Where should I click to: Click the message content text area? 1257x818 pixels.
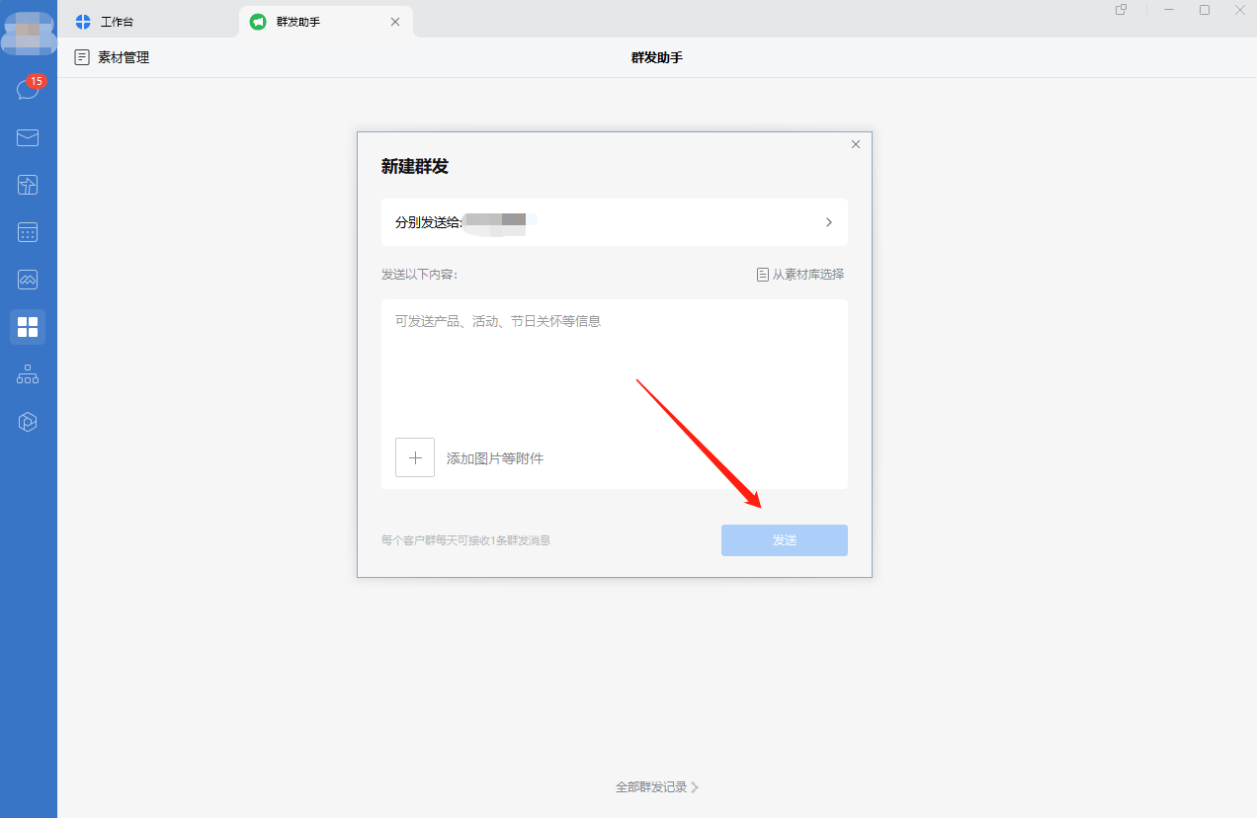[x=614, y=366]
